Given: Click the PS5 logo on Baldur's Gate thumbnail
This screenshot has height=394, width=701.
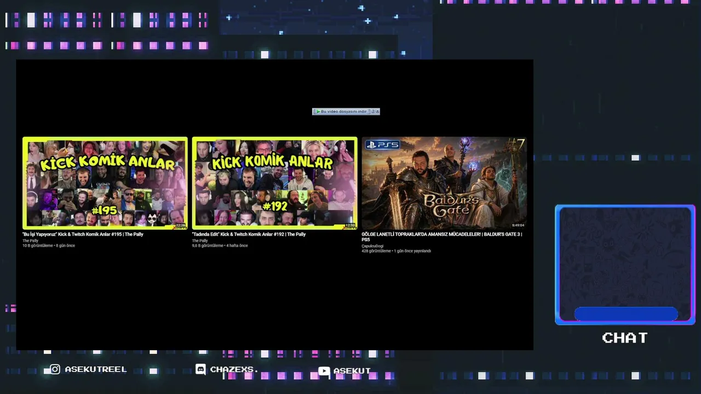Looking at the screenshot, I should 382,145.
